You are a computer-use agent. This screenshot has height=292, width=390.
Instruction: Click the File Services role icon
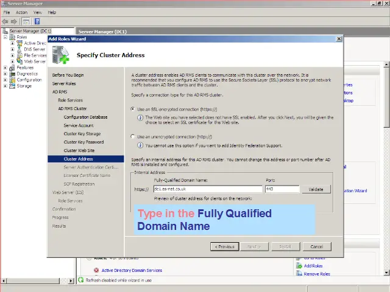coord(19,55)
